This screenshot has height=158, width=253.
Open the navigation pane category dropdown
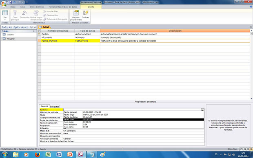point(31,27)
